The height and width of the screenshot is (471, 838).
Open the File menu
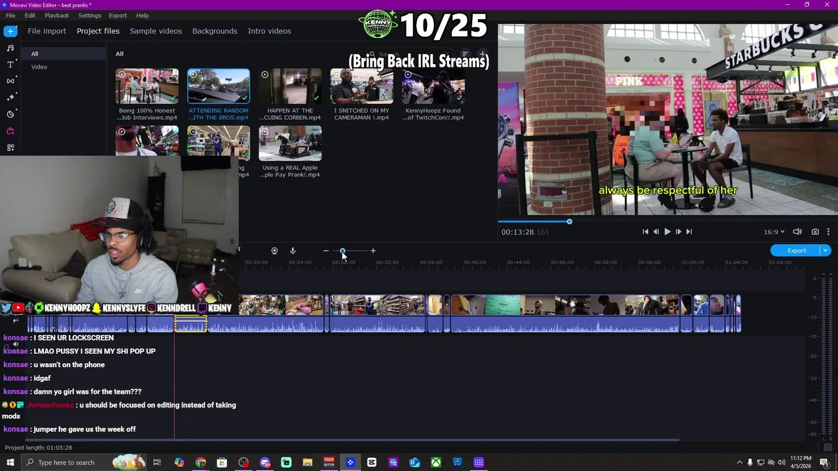10,15
